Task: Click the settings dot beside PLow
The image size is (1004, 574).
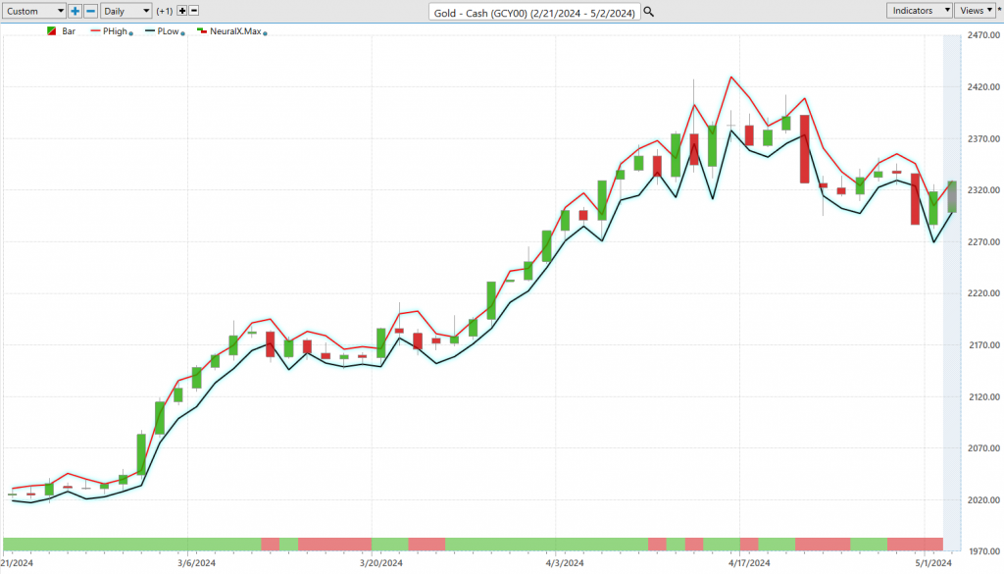Action: tap(183, 33)
